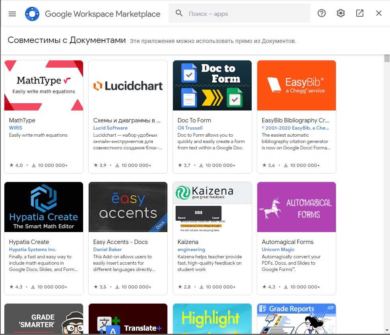Viewport: 390px width, 335px height.
Task: Open the Hypatia Create banner image
Action: (44, 207)
